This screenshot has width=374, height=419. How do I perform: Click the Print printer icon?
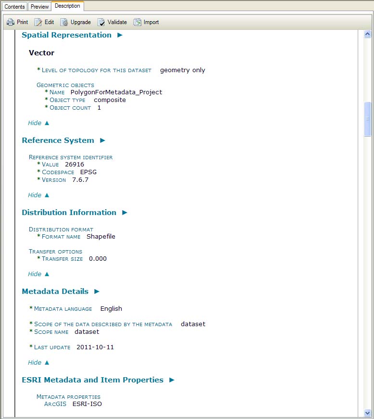pos(11,22)
